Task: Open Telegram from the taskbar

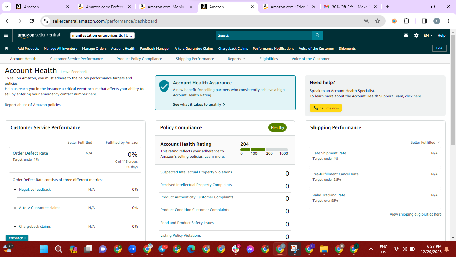Action: (162, 249)
